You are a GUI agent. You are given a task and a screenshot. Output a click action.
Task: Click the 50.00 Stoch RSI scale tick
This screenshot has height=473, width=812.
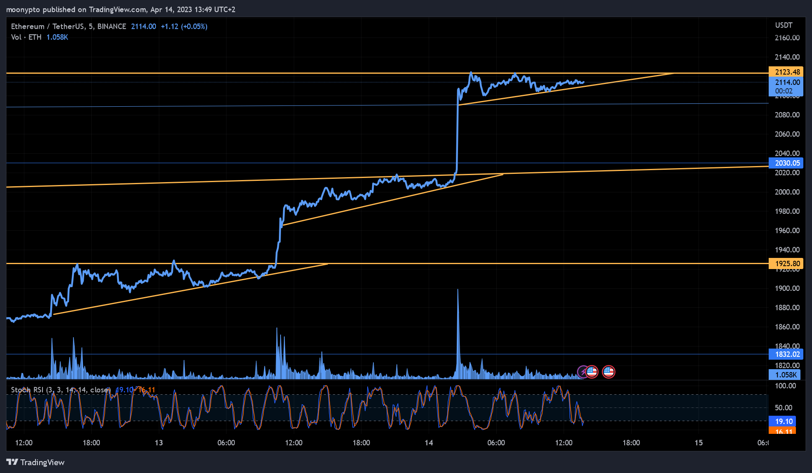pyautogui.click(x=784, y=408)
